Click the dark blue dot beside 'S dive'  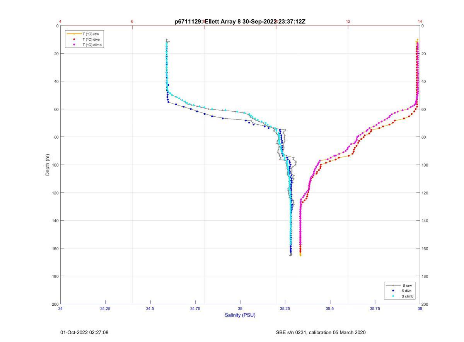pyautogui.click(x=393, y=291)
